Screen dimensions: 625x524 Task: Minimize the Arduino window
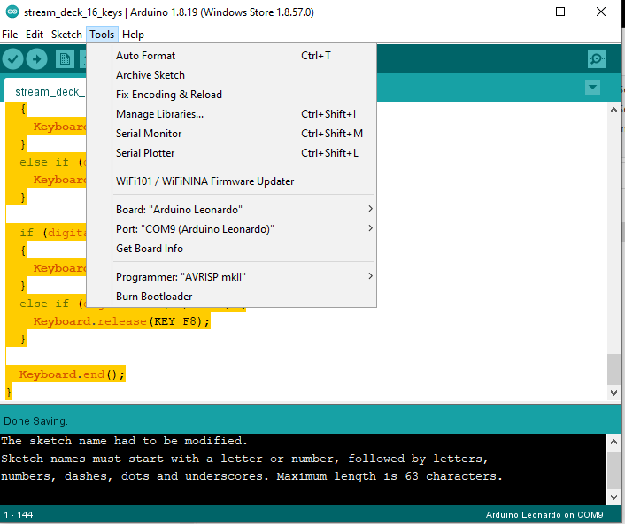521,12
